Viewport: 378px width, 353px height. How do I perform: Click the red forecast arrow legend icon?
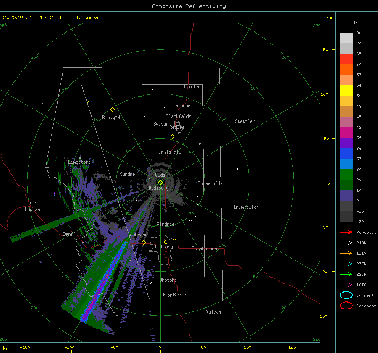[x=346, y=232]
